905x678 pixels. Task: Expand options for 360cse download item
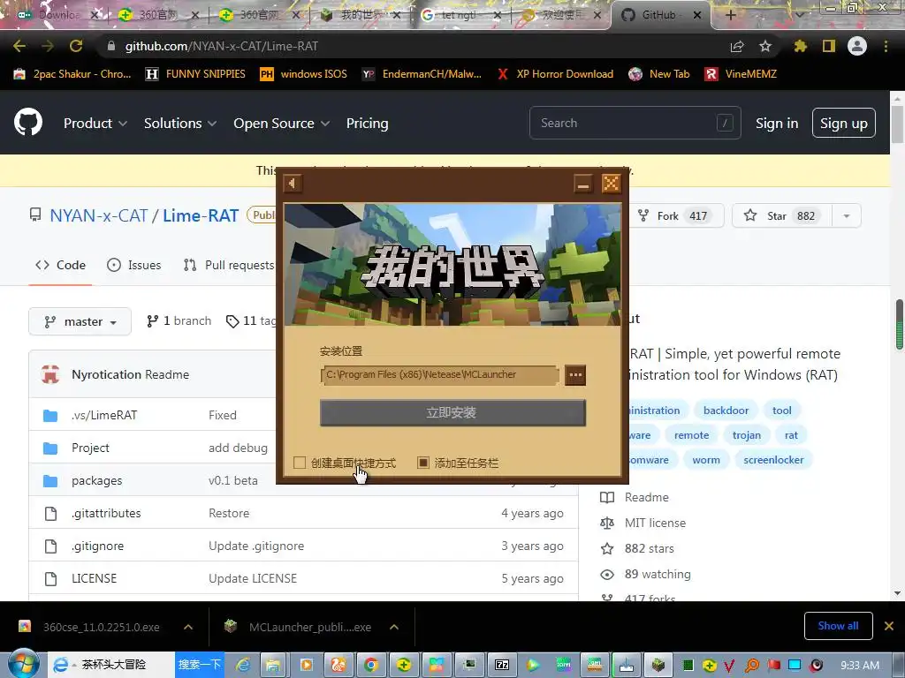coord(188,627)
